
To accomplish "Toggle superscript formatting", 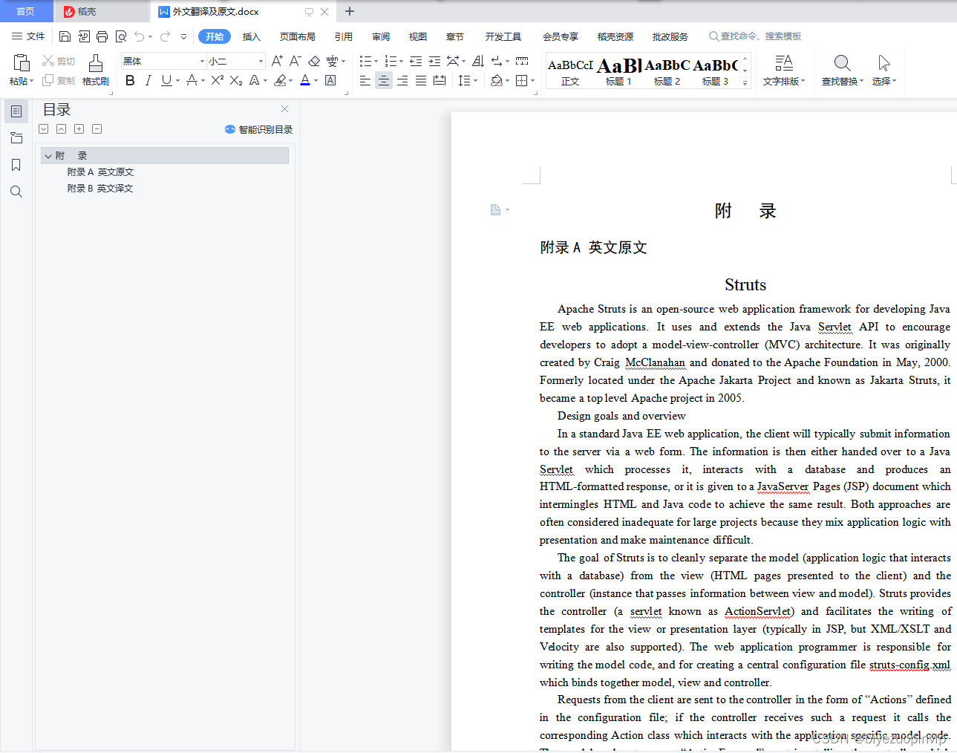I will (217, 80).
